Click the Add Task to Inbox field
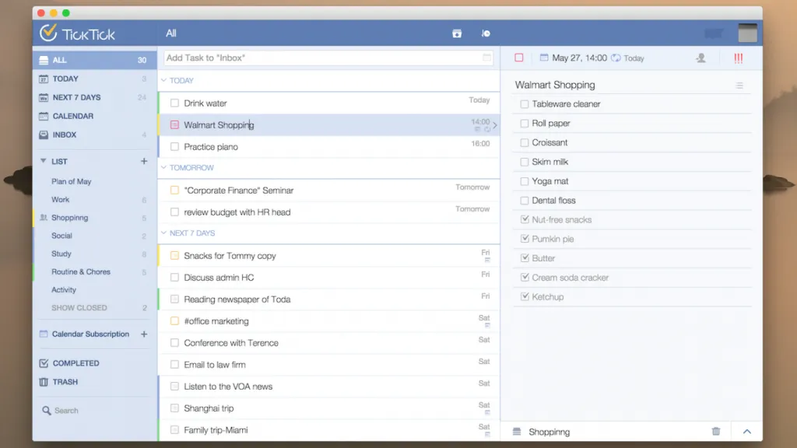 pyautogui.click(x=328, y=58)
